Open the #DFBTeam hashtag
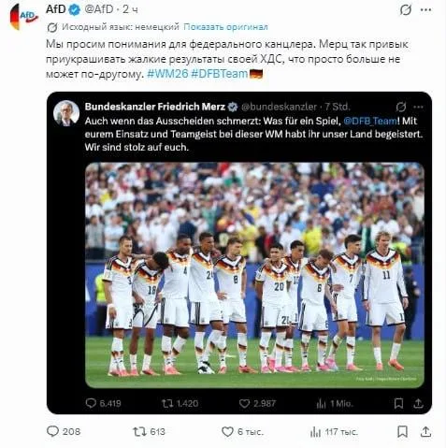Screen dimensions: 446x448 [x=220, y=74]
